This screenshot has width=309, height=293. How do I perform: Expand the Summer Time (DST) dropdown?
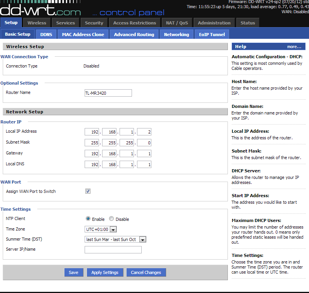pyautogui.click(x=115, y=239)
